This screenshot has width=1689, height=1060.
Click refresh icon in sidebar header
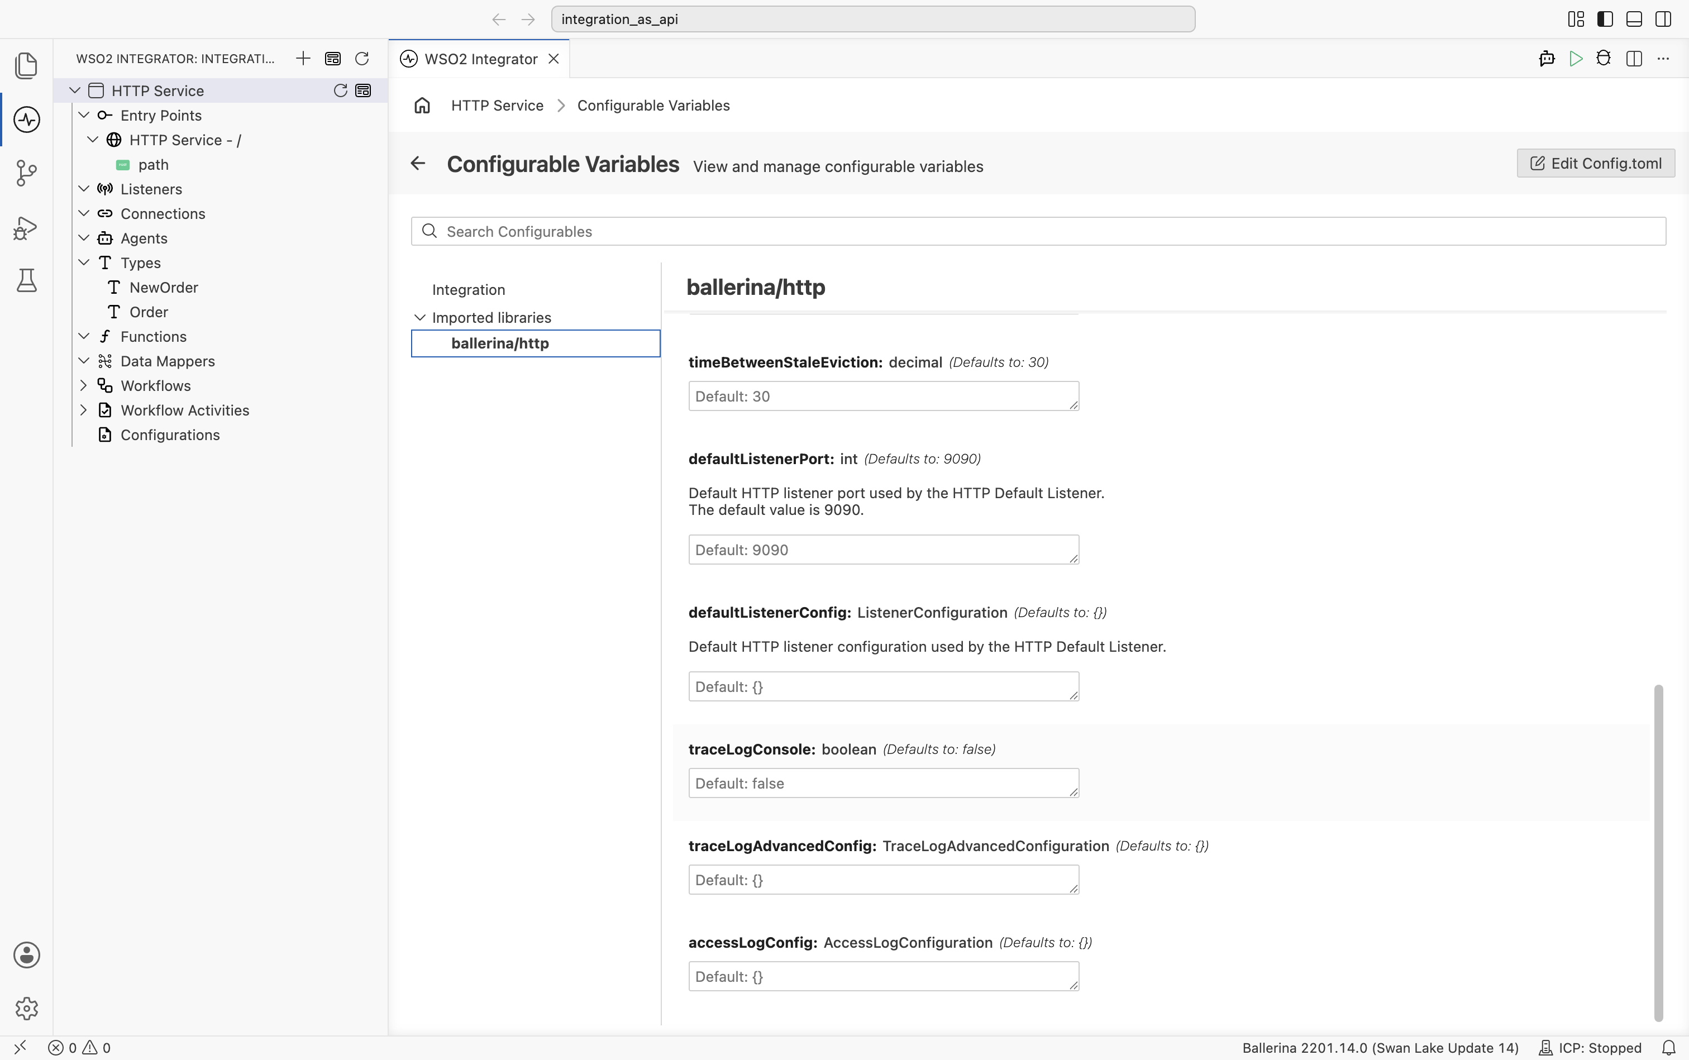point(362,58)
